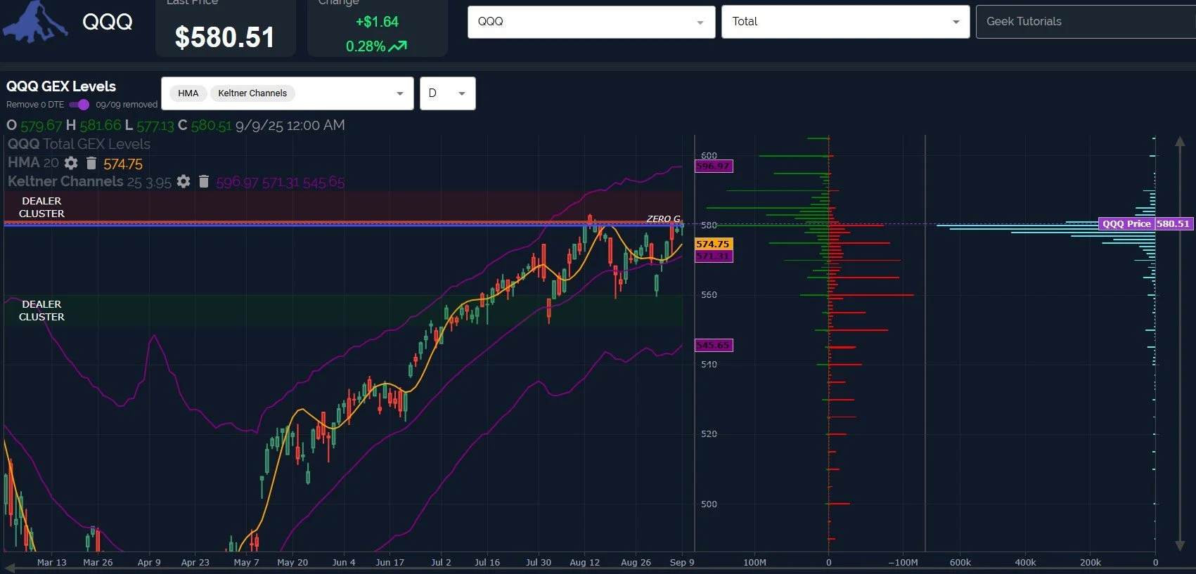1196x574 pixels.
Task: Open the Geek Tutorials dropdown
Action: [1086, 22]
